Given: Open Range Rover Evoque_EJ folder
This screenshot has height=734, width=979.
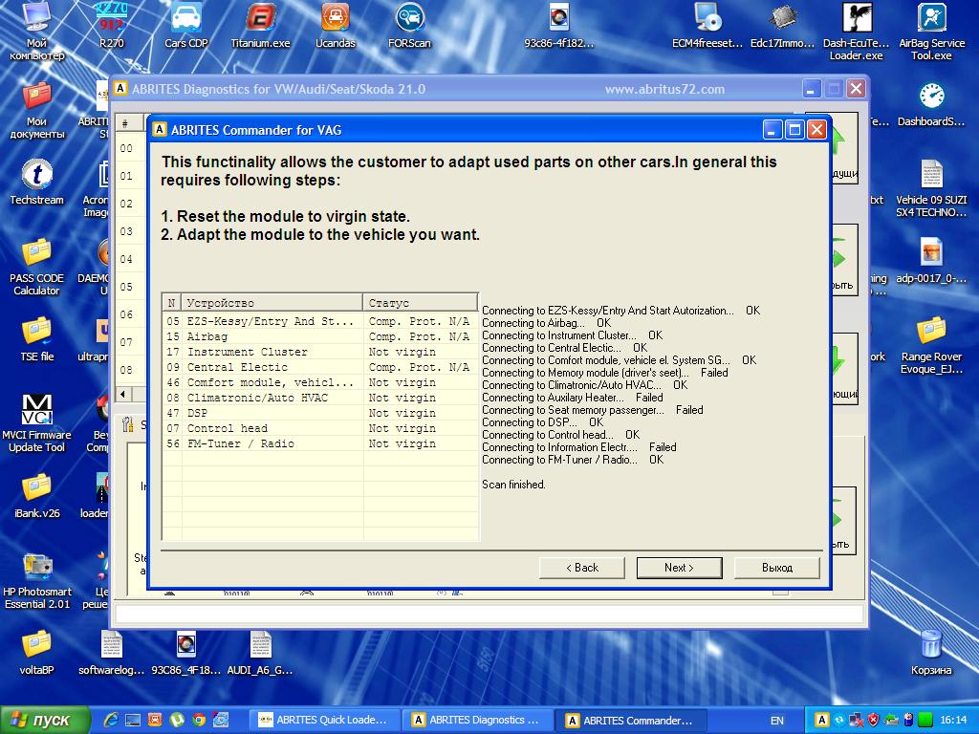Looking at the screenshot, I should (931, 346).
